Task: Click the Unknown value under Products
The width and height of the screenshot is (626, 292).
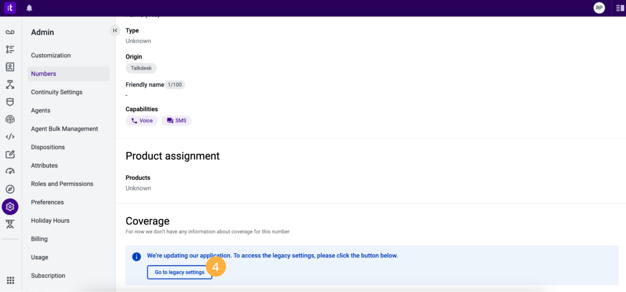Action: pos(138,188)
